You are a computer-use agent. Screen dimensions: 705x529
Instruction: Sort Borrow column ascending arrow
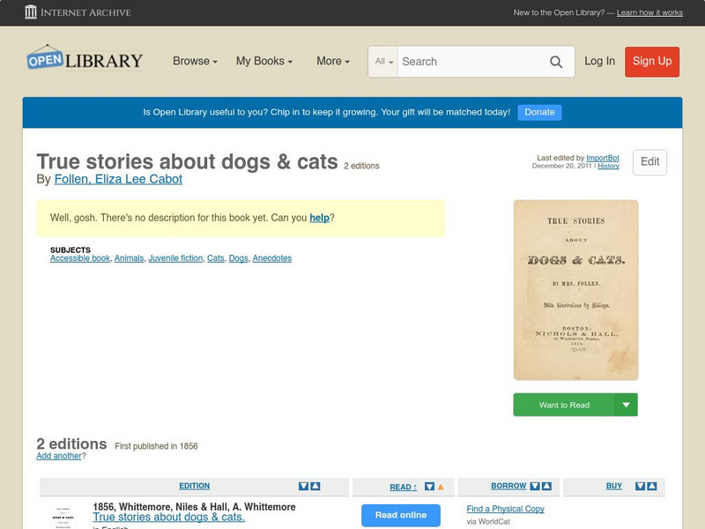546,487
